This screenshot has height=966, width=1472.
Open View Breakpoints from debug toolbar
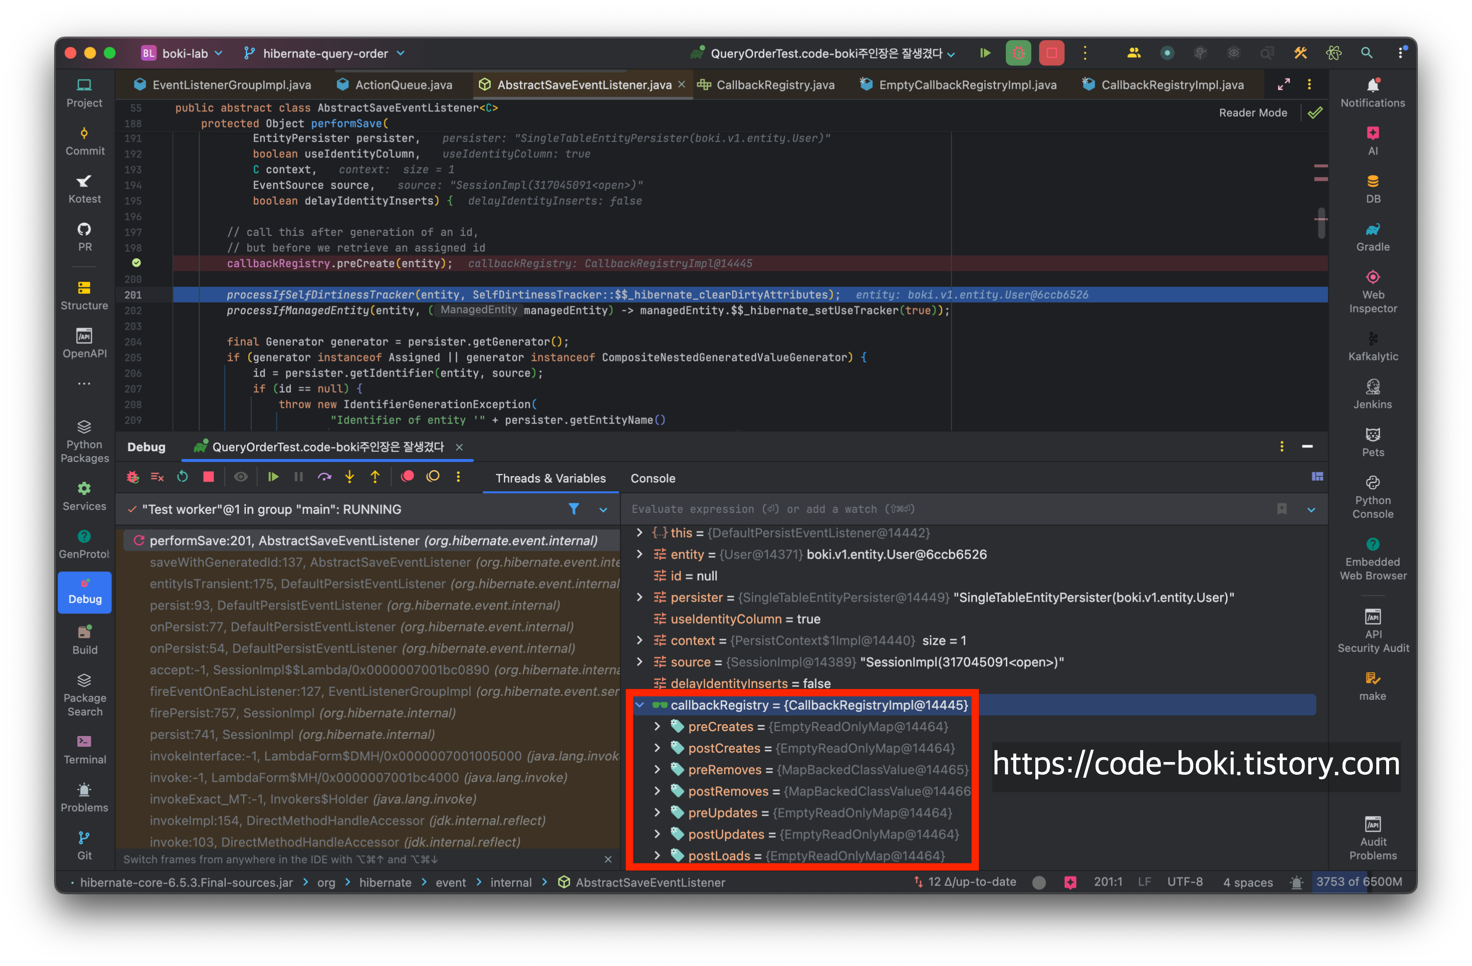tap(407, 477)
